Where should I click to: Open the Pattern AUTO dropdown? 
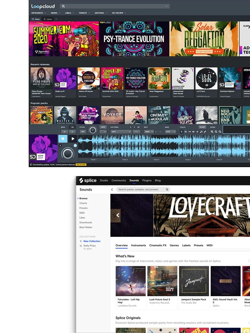pyautogui.click(x=121, y=132)
